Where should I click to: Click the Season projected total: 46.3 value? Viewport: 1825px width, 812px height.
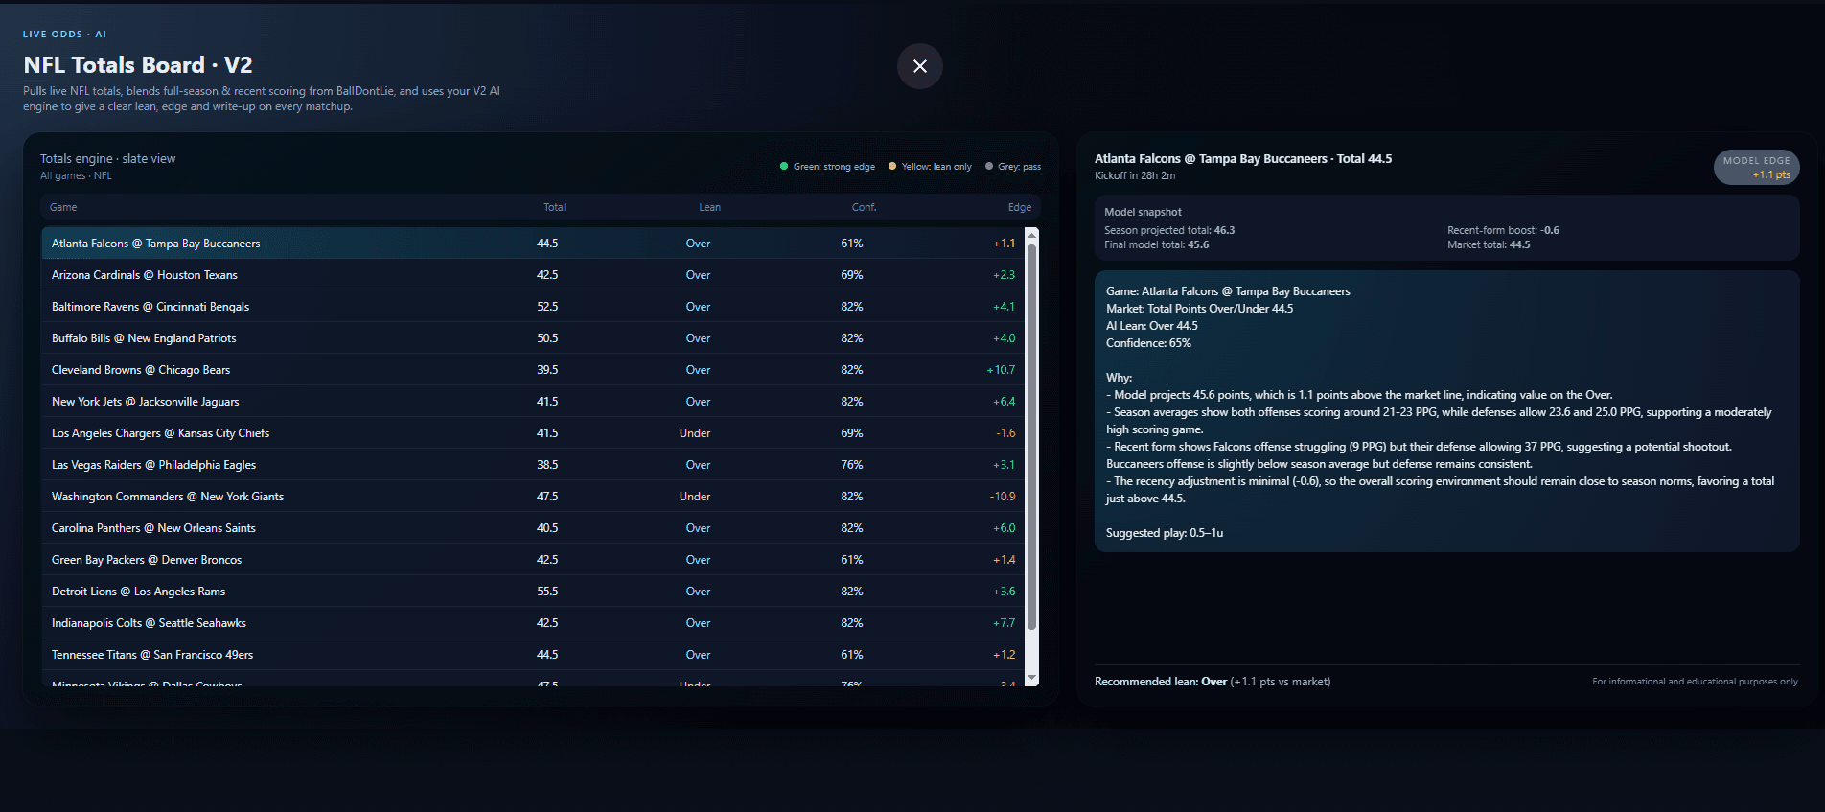(1169, 230)
